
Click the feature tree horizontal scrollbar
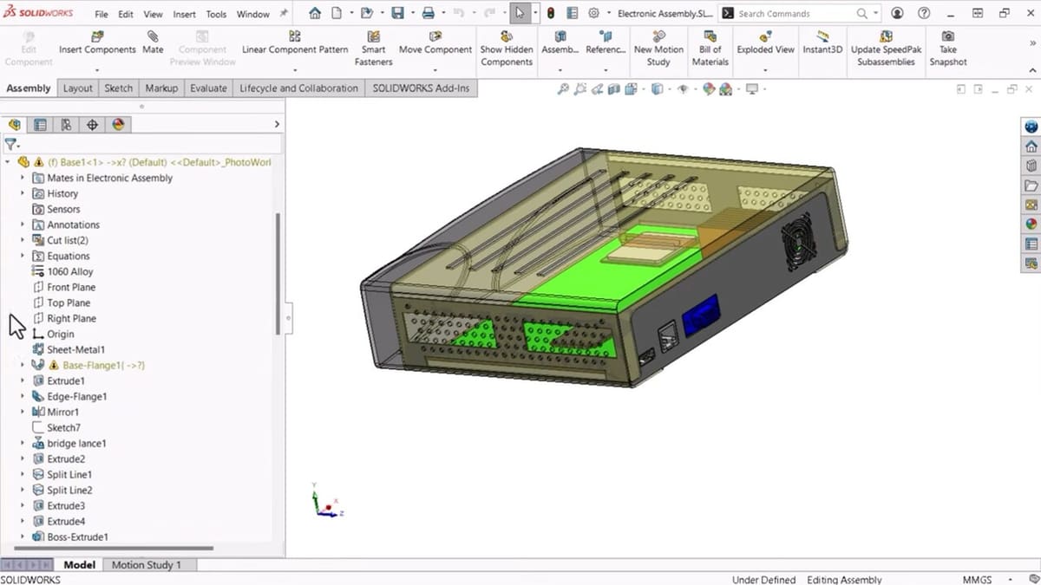[112, 548]
